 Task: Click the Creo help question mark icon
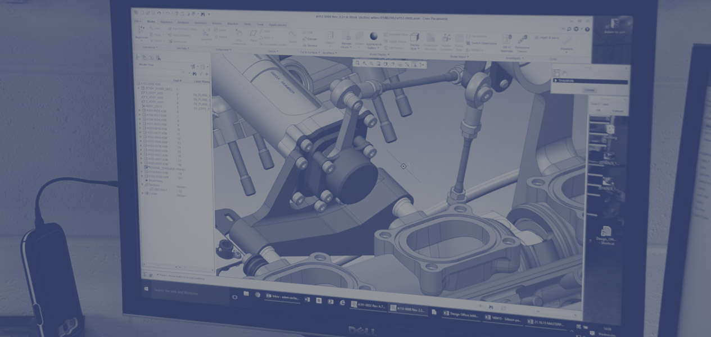click(587, 29)
